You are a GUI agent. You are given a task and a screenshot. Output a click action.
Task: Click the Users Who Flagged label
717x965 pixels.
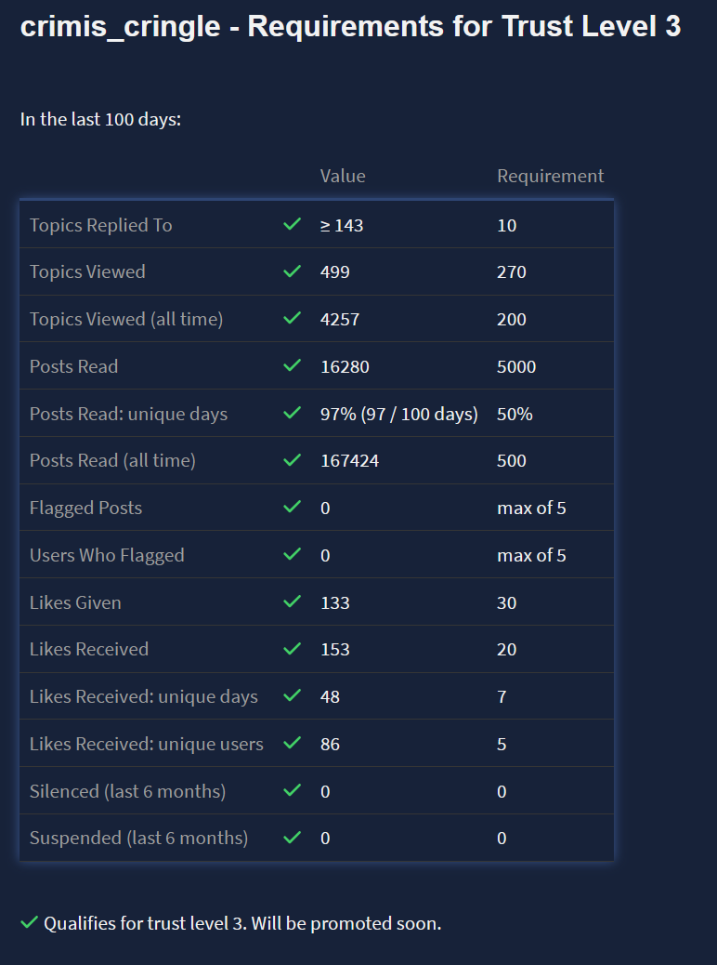(107, 555)
